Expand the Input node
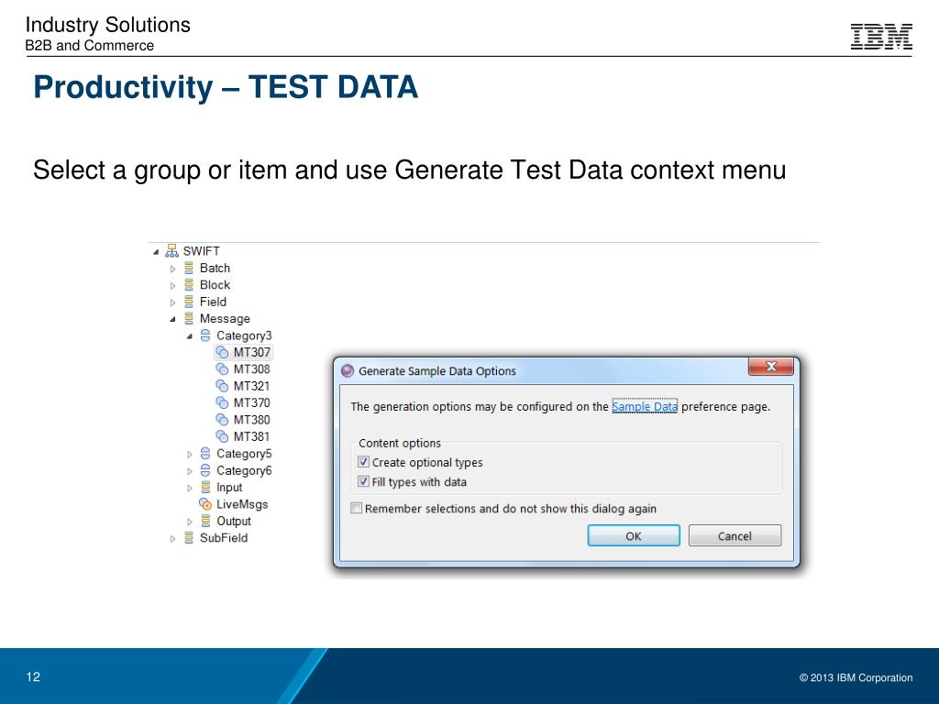Image resolution: width=939 pixels, height=704 pixels. pyautogui.click(x=190, y=488)
